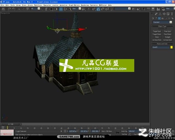
Task: Toggle the Angle Snap button
Action: pos(98,9)
